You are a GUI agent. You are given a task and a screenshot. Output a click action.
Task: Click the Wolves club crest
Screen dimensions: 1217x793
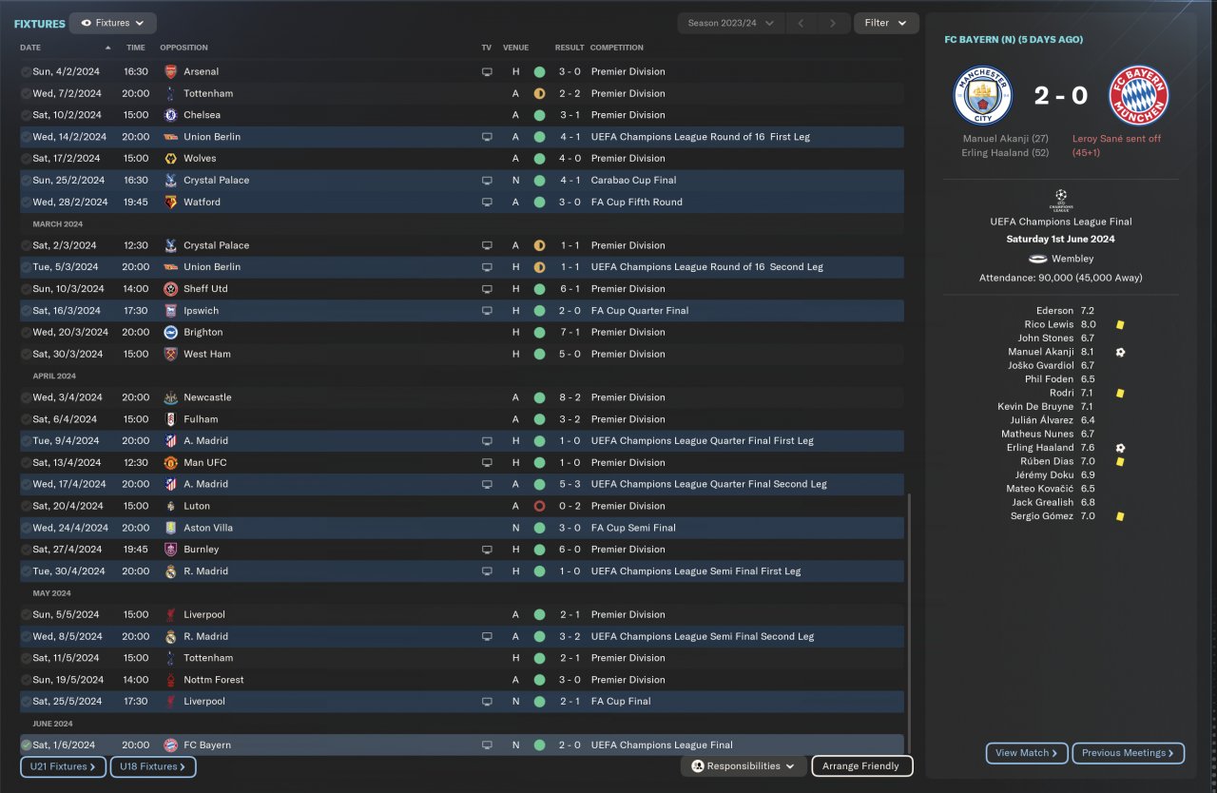(170, 159)
